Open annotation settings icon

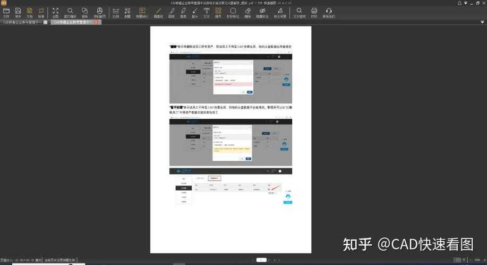click(280, 12)
